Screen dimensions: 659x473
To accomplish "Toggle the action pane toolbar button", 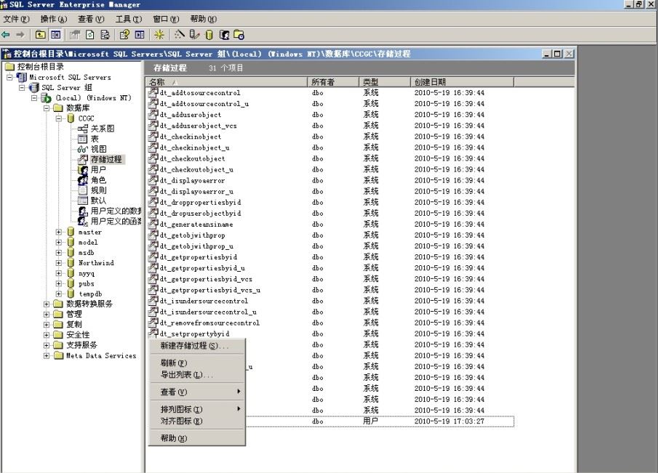I will point(140,35).
